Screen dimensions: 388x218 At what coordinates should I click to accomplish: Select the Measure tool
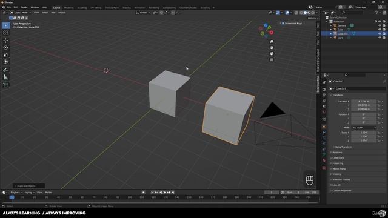pyautogui.click(x=5, y=78)
